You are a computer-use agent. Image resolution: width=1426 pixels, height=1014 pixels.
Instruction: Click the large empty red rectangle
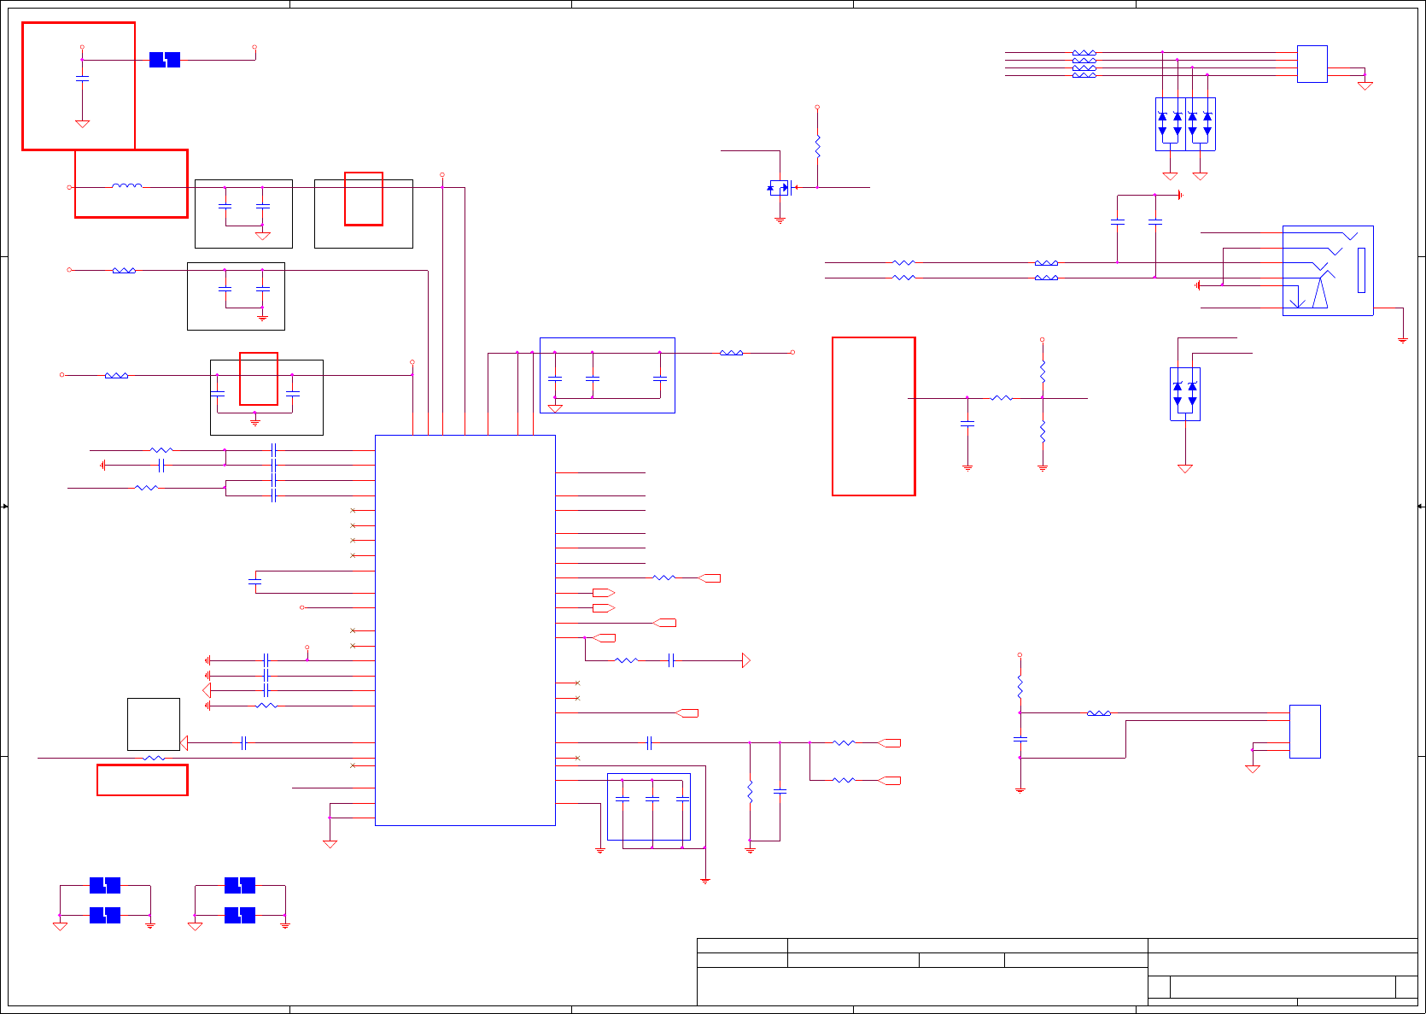(874, 416)
